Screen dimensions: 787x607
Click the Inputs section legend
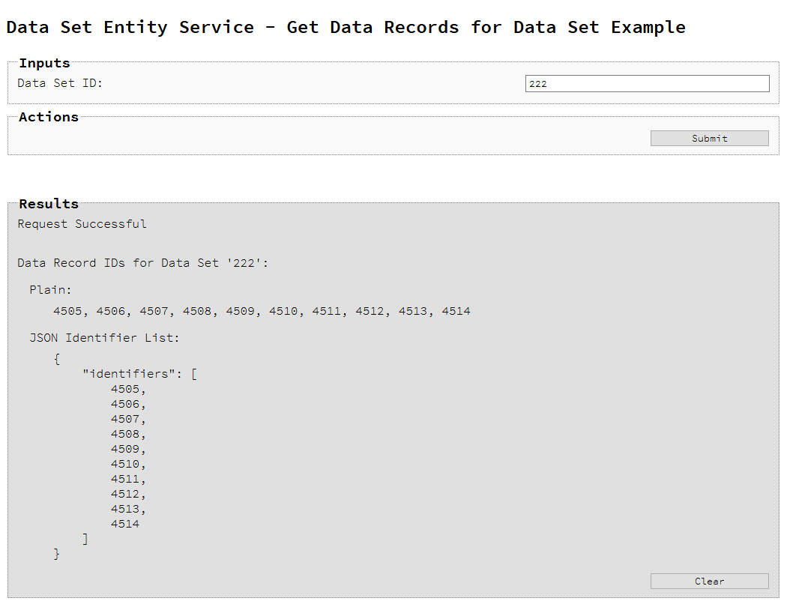tap(44, 64)
